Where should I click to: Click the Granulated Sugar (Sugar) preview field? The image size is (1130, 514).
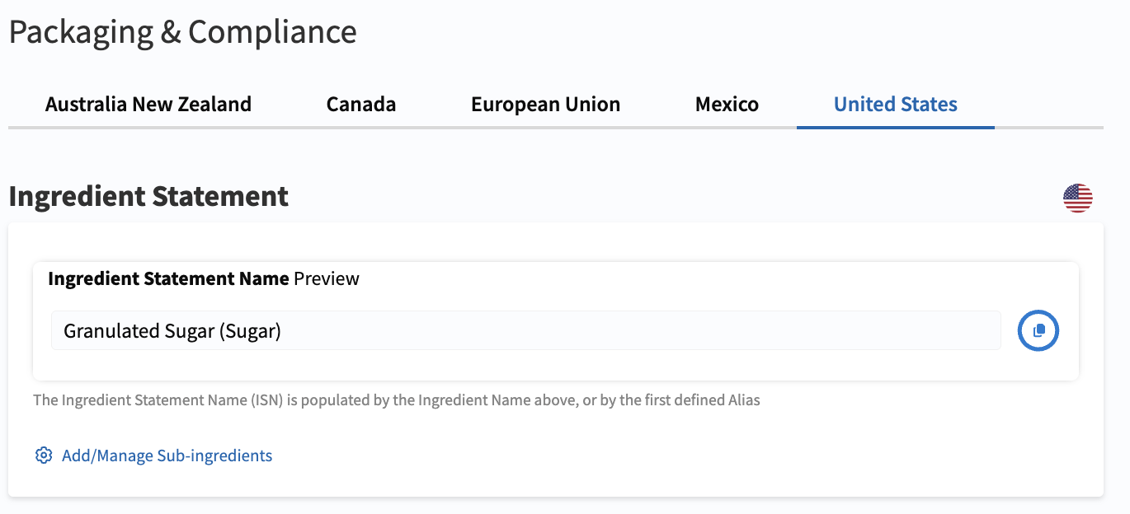(526, 330)
